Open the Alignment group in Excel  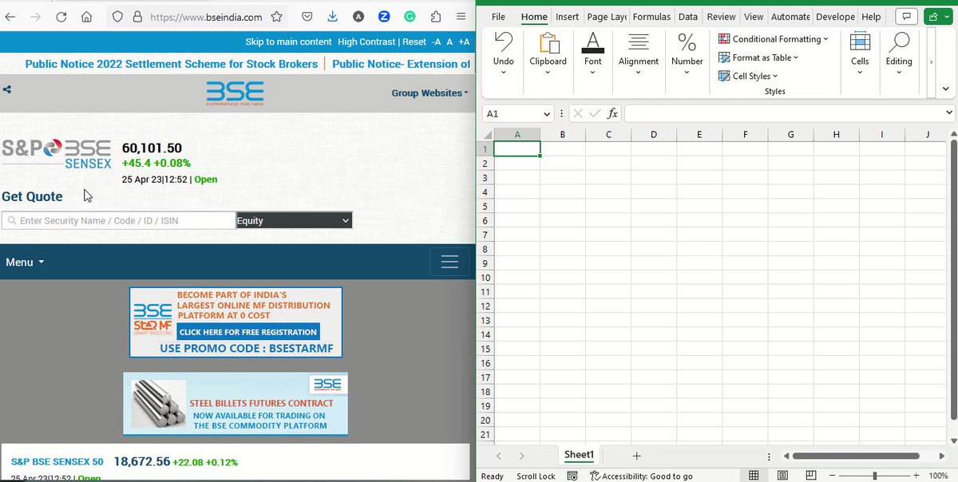click(639, 54)
